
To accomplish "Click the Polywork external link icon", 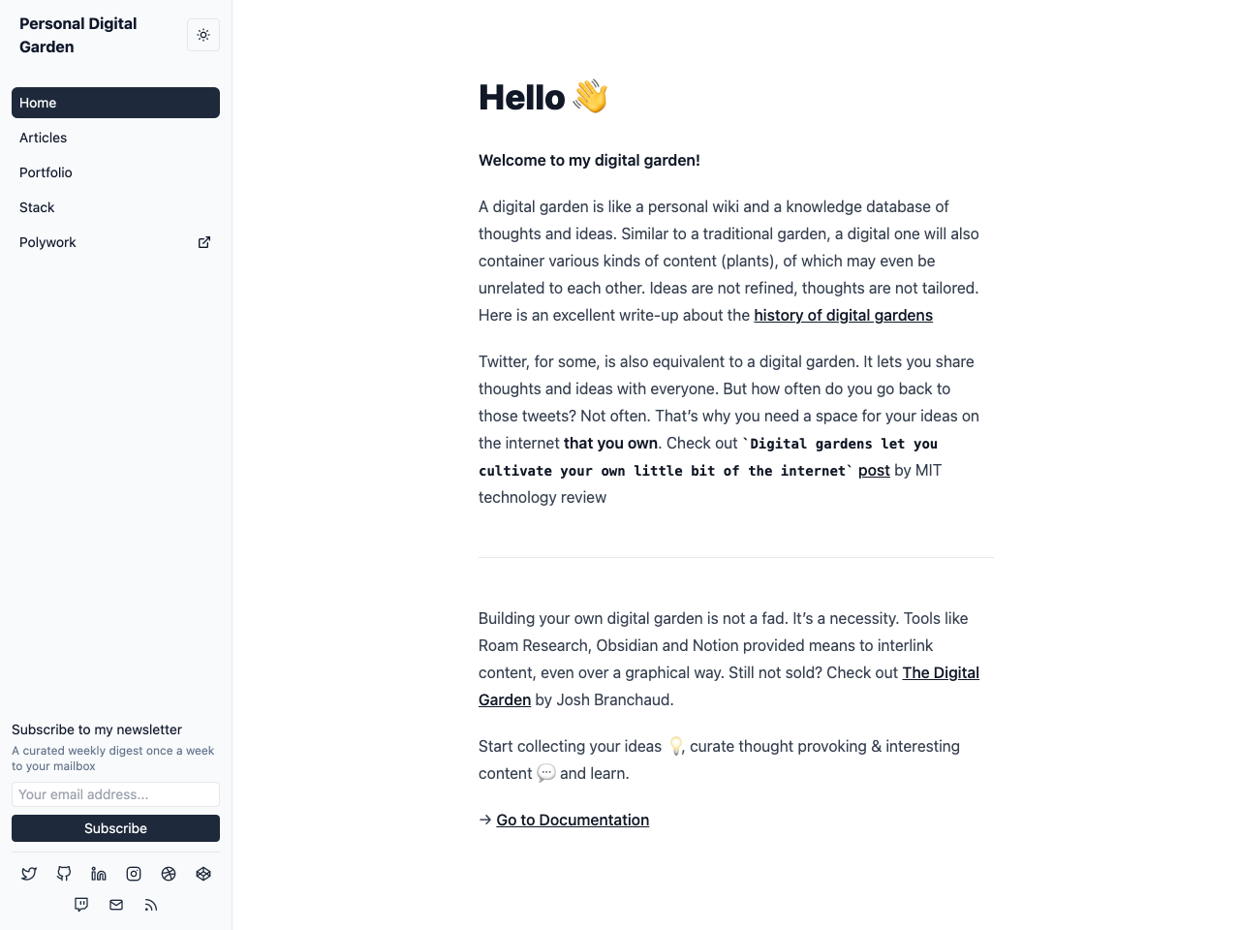I will 204,242.
